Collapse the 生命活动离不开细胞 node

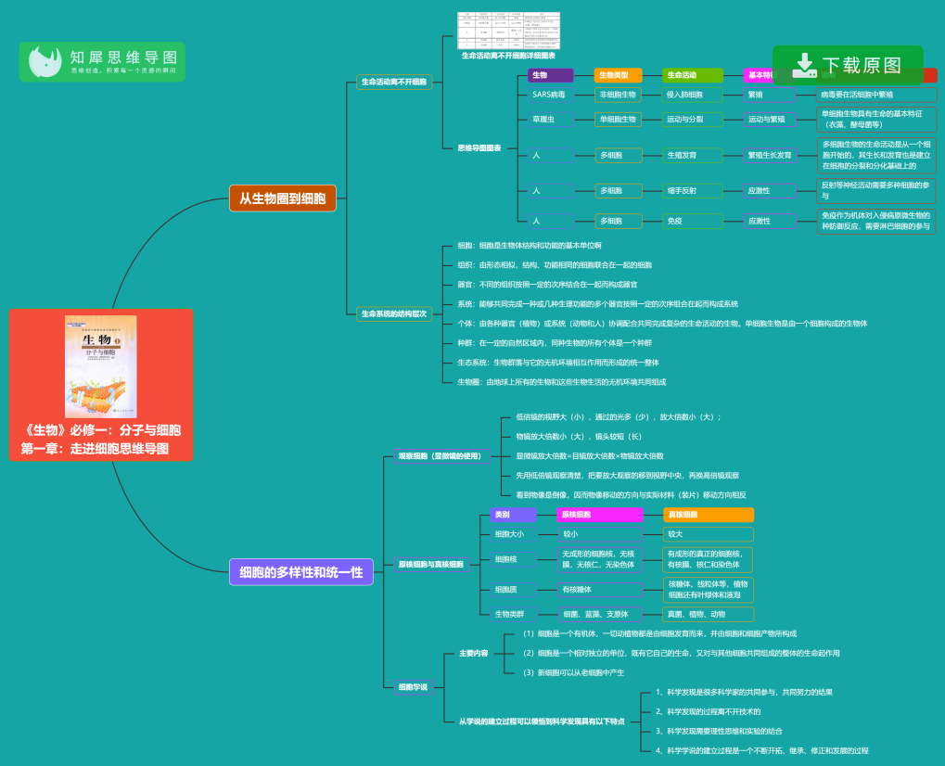[394, 82]
